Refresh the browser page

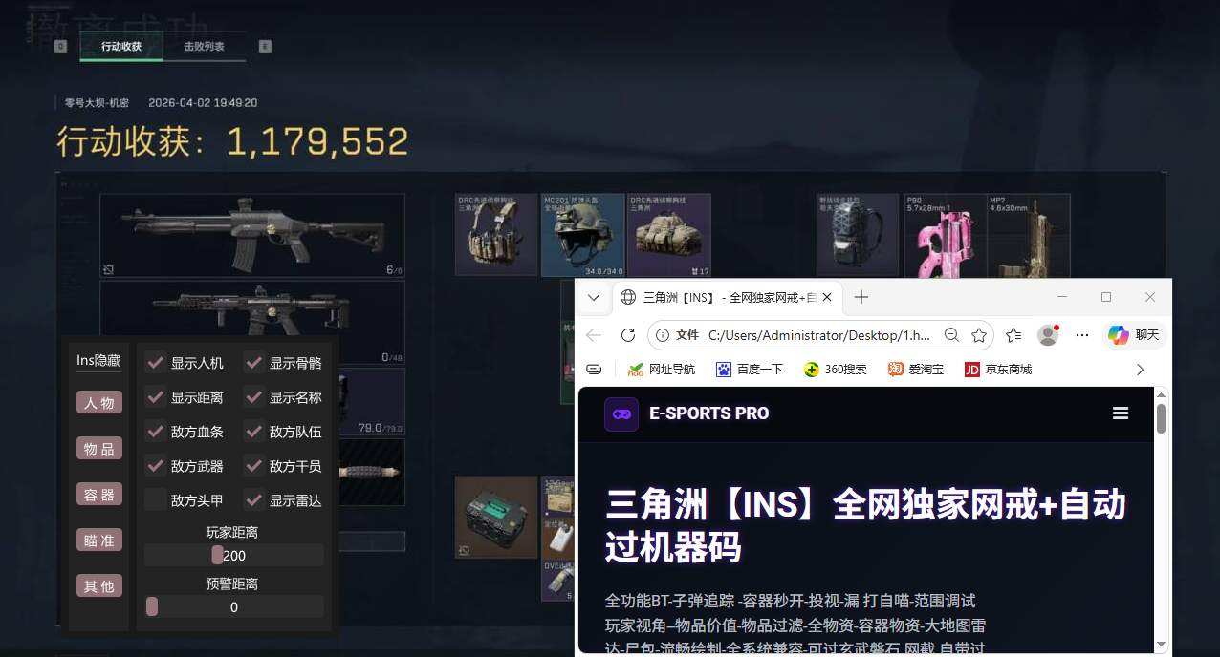click(628, 335)
